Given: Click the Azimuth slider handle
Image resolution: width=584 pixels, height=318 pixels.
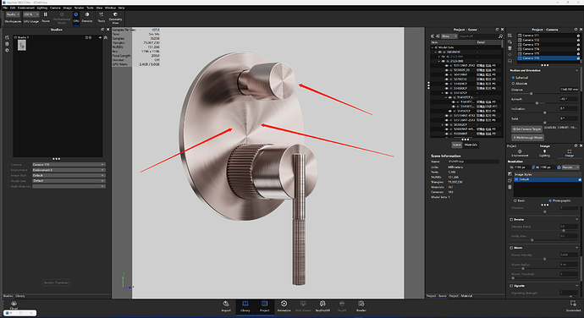Looking at the screenshot, I should point(537,103).
